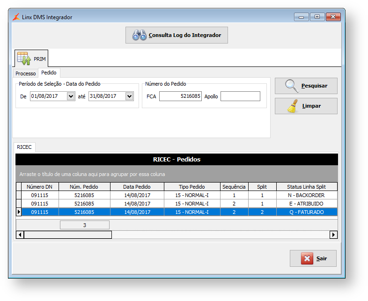The image size is (368, 301).
Task: Focus the FCA order number field
Action: 180,96
